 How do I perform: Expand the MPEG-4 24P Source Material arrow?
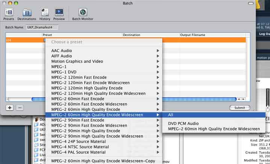coord(158,141)
